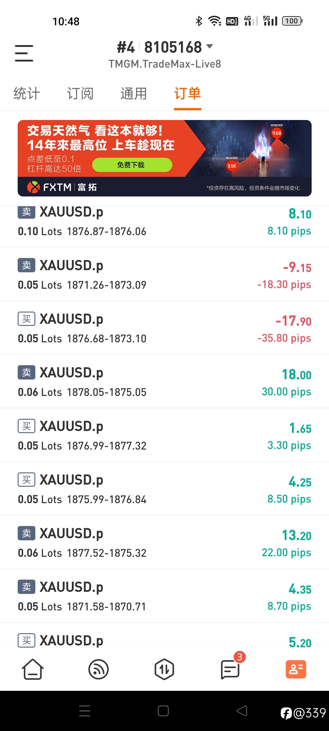Switch to the 统计 tab
This screenshot has width=329, height=731.
tap(27, 93)
